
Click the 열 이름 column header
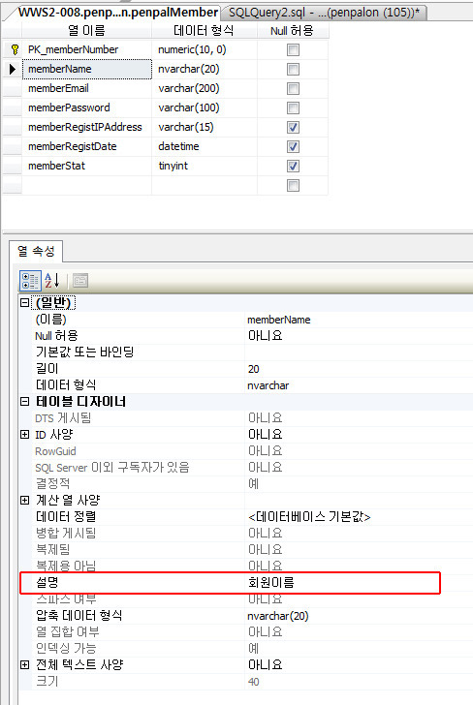pos(86,30)
